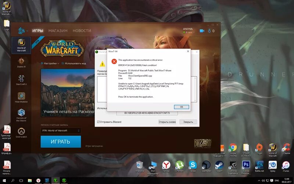Image resolution: width=294 pixels, height=184 pixels.
Task: Launch Origin desktop shortcut
Action: pos(259,149)
